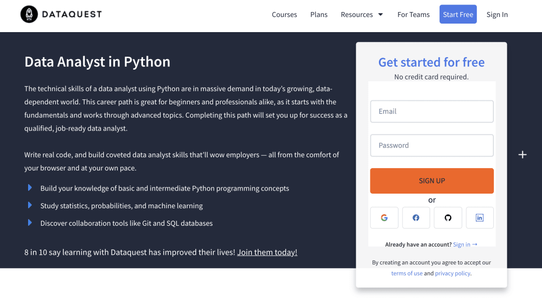542x298 pixels.
Task: Open the Resources menu item
Action: coord(357,15)
